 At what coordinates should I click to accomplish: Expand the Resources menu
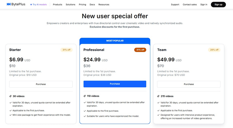click(x=104, y=5)
